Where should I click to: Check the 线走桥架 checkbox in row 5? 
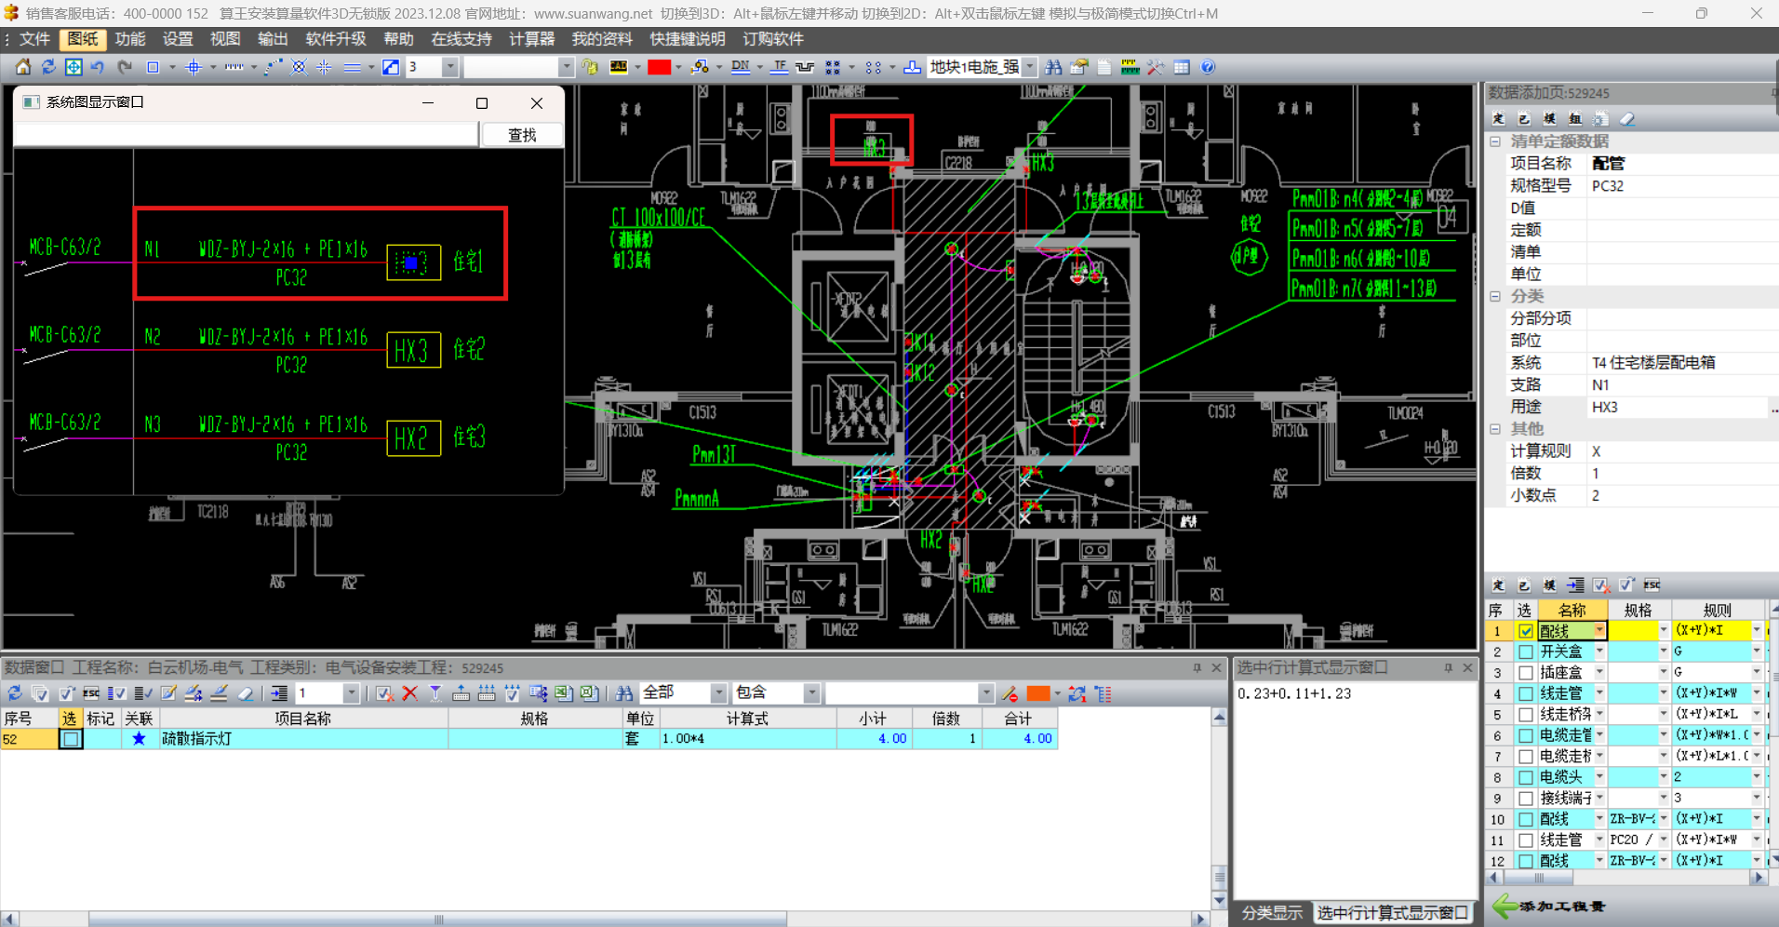[x=1526, y=715]
